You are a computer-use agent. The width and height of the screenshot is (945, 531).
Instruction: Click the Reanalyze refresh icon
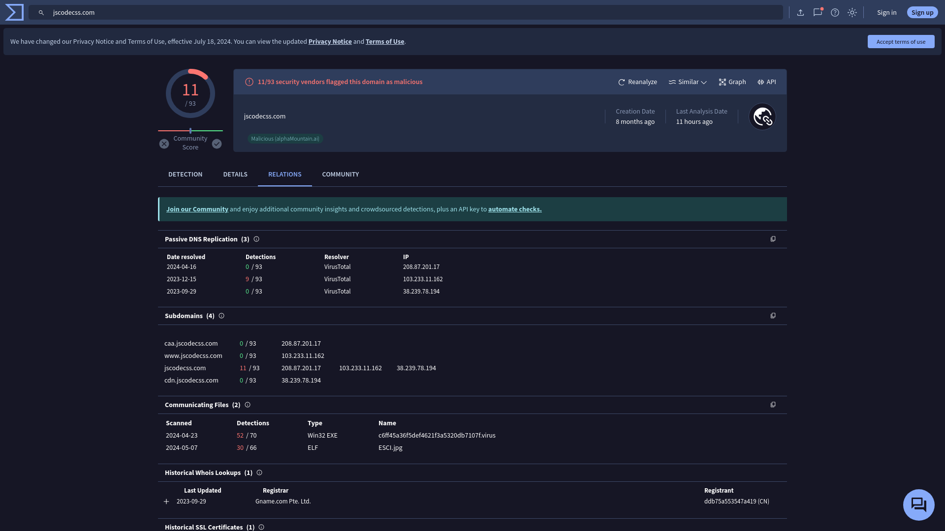point(622,82)
